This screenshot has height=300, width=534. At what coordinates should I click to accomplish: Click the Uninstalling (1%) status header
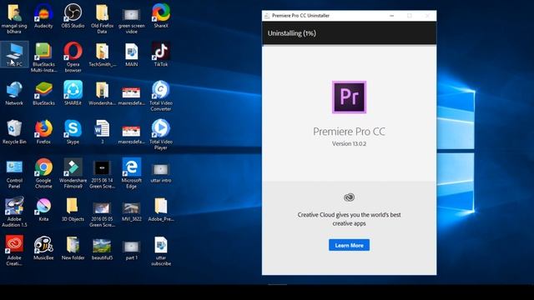(x=292, y=33)
